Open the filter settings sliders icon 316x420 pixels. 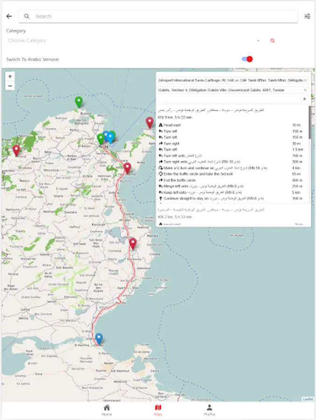(x=308, y=16)
